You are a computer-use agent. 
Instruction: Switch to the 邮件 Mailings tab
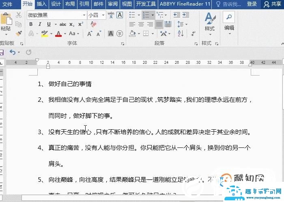coord(98,4)
